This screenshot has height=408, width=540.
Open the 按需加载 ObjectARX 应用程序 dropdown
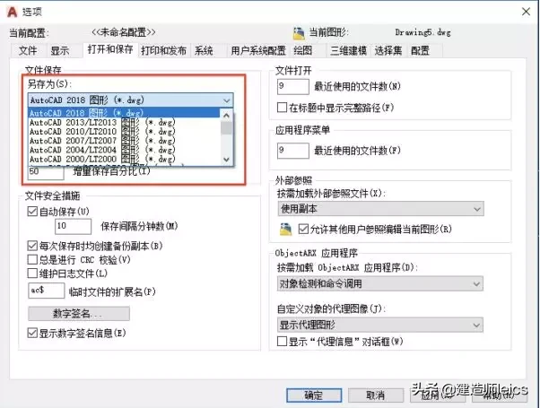pyautogui.click(x=380, y=283)
